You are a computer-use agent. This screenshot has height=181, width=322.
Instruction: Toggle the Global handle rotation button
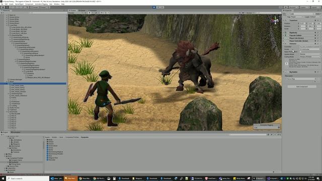point(43,7)
